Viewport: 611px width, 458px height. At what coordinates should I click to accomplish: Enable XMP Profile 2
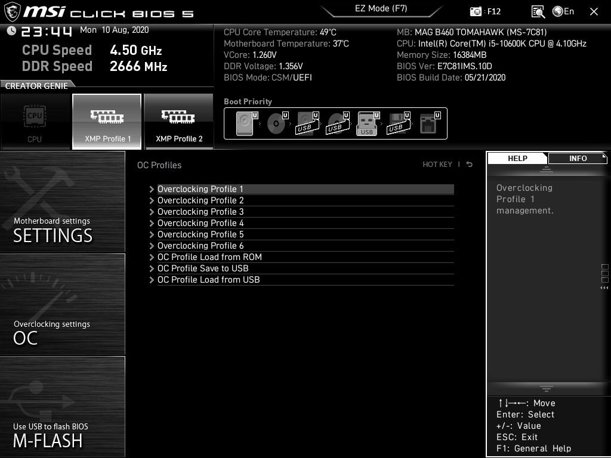tap(179, 122)
